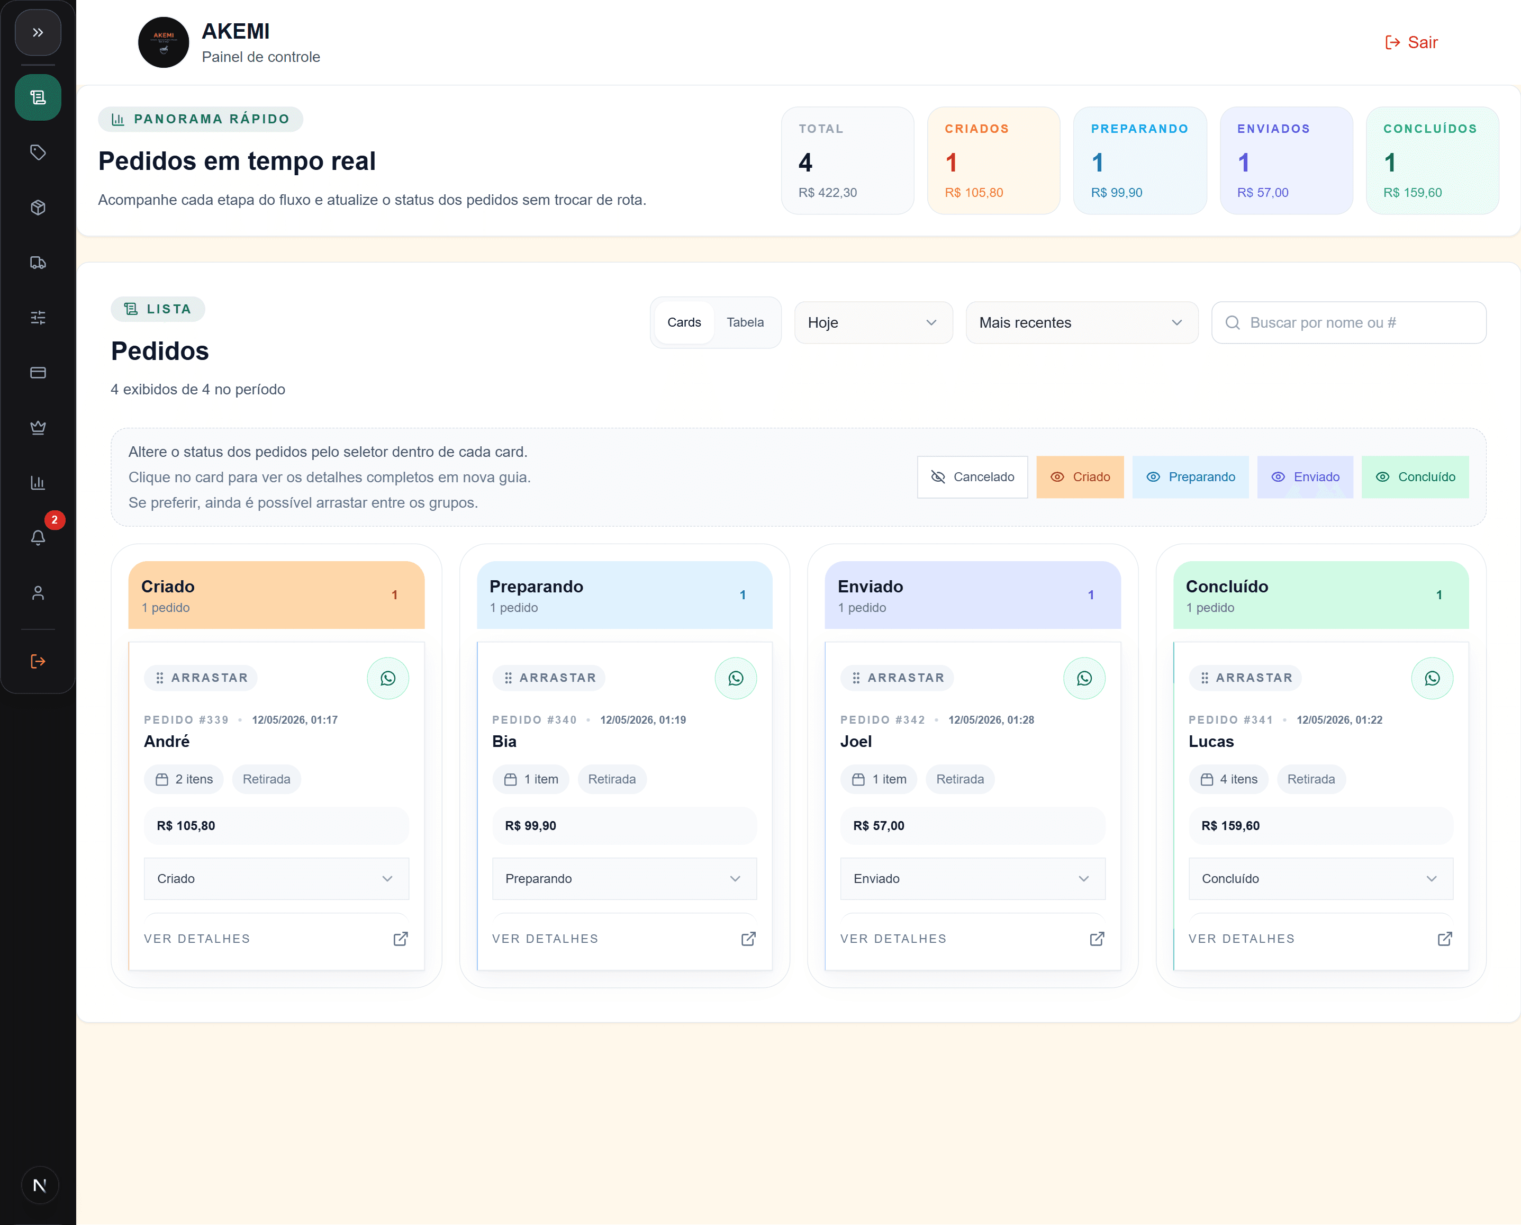The width and height of the screenshot is (1521, 1225).
Task: Open status selector on André's card
Action: pos(277,879)
